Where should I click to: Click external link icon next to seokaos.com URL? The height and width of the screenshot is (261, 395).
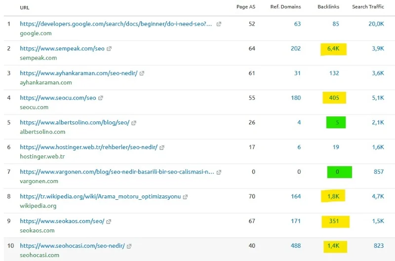pyautogui.click(x=109, y=222)
